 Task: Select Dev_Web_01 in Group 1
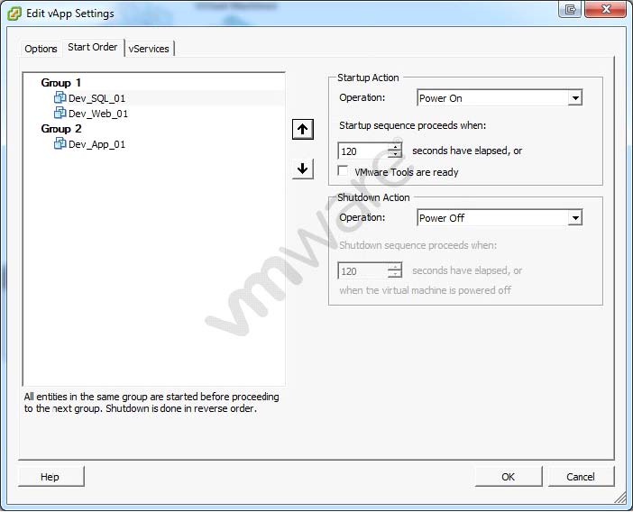click(x=98, y=114)
